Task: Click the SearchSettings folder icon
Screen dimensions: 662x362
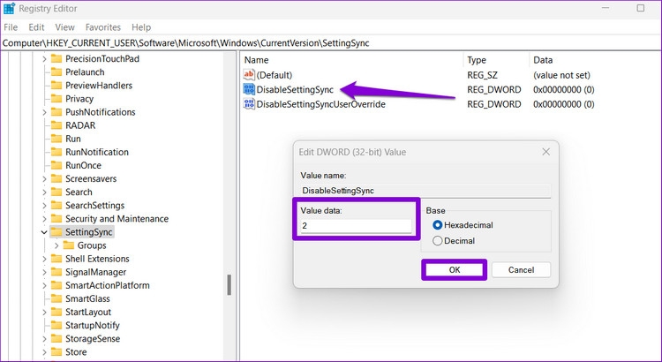Action: 56,206
